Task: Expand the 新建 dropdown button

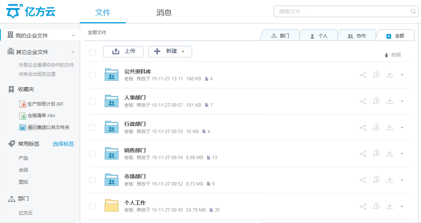Action: coord(170,52)
